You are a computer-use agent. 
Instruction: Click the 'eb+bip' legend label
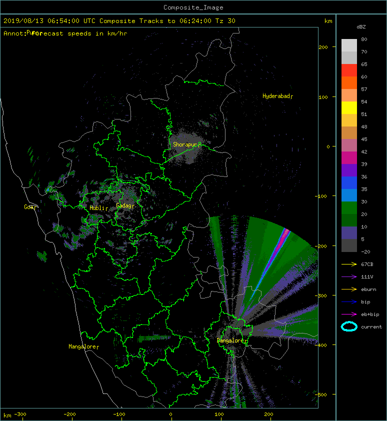(370, 314)
